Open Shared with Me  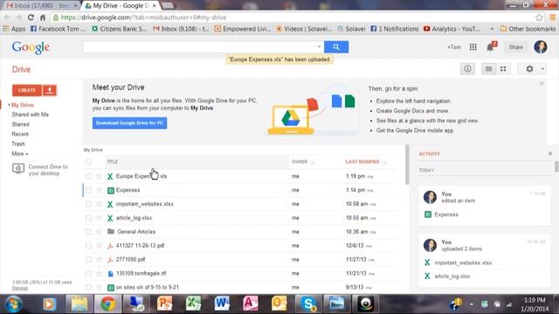click(x=31, y=114)
